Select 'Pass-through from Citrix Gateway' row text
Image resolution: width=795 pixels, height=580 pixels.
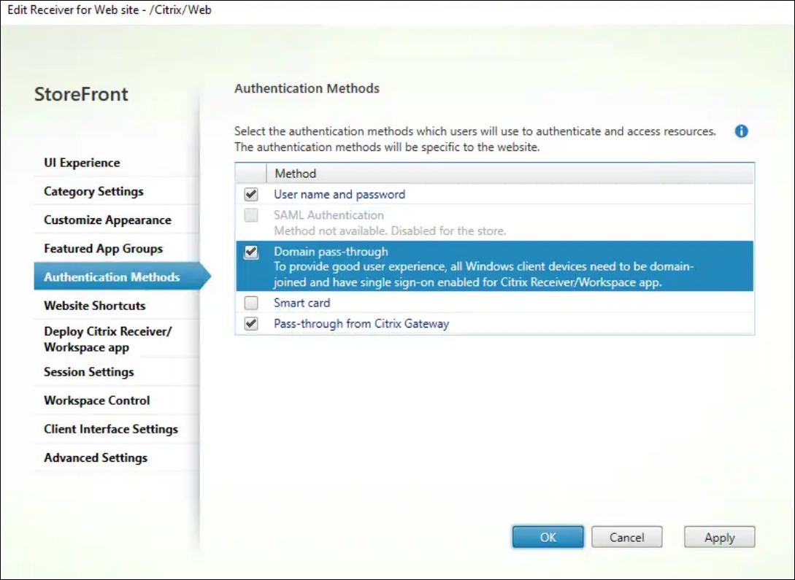(x=361, y=324)
